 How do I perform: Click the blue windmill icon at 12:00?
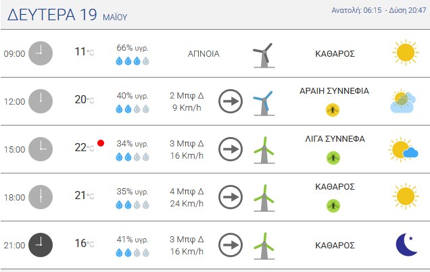(264, 103)
